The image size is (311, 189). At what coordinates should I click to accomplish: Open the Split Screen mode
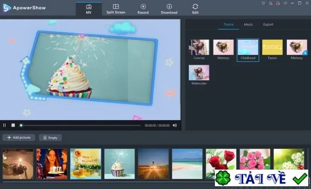pos(116,9)
